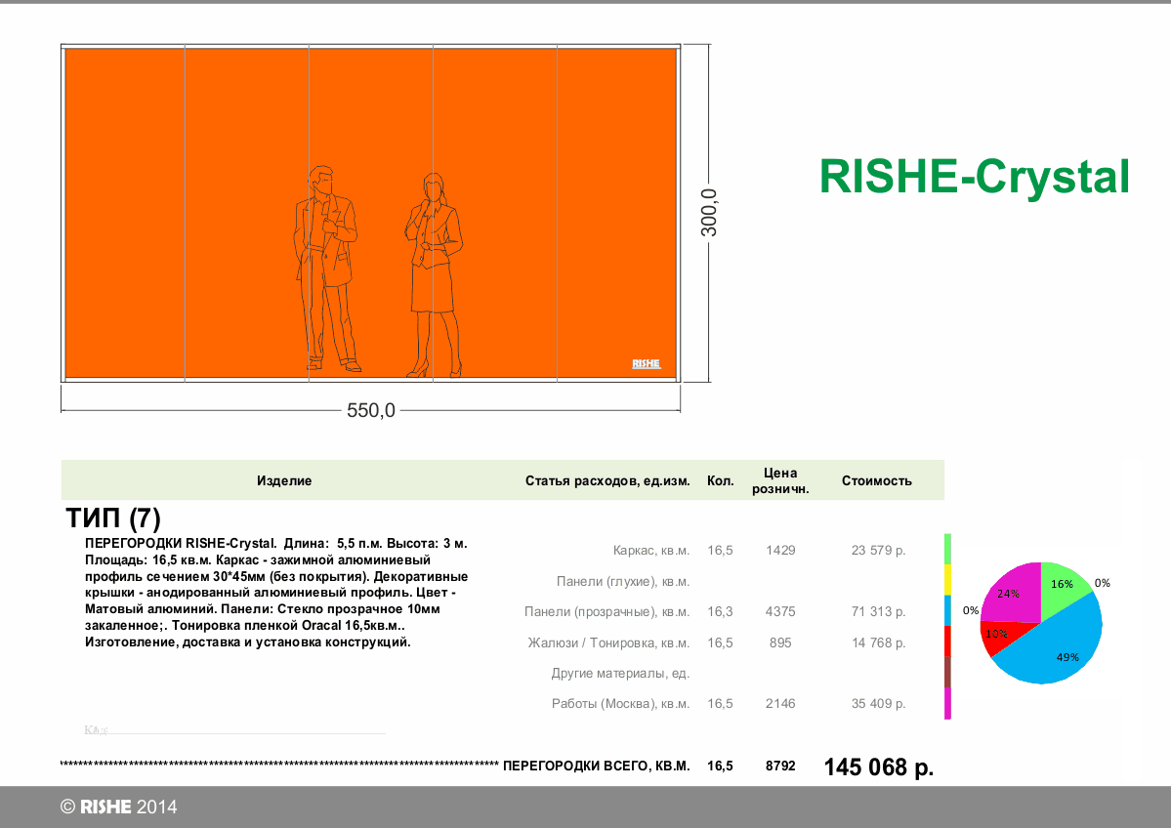
Task: Click the price 895
Action: coord(780,642)
